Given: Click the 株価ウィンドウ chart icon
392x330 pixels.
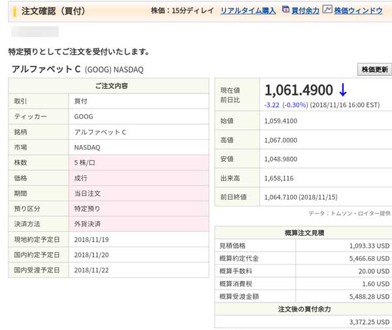Looking at the screenshot, I should pos(327,10).
